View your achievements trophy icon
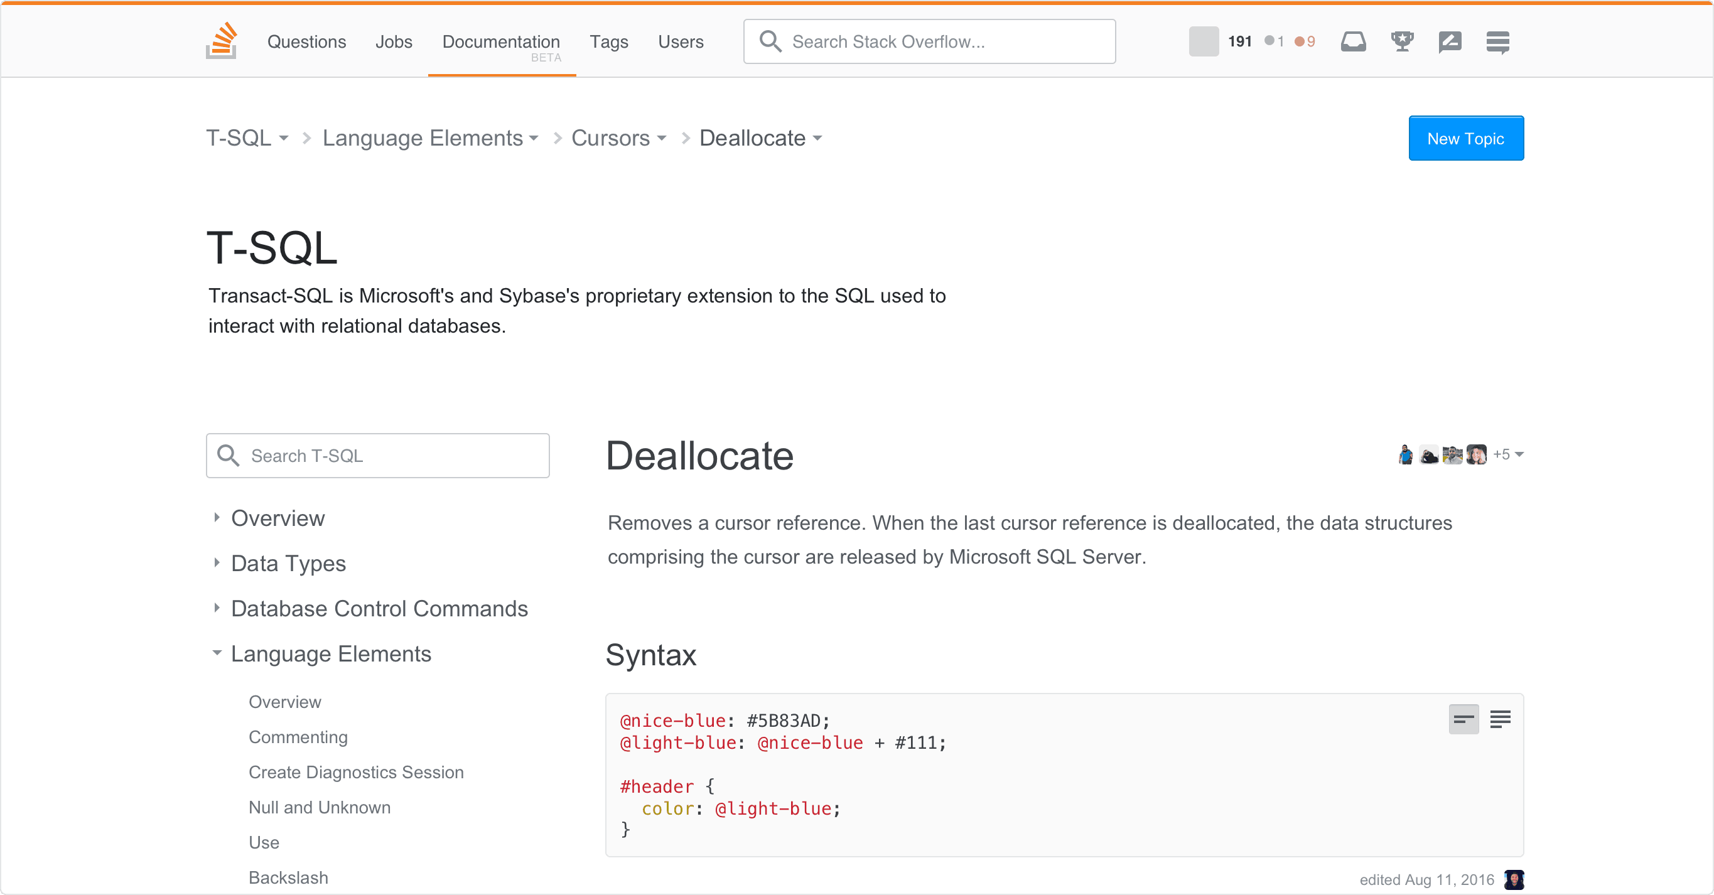This screenshot has width=1714, height=895. point(1402,41)
